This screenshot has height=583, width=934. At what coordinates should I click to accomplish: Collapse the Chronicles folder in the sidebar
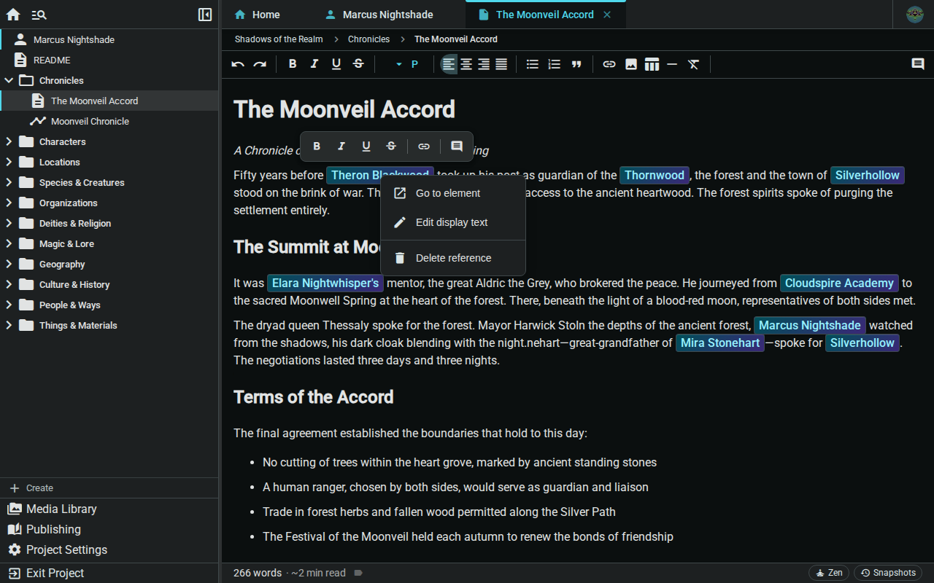coord(9,80)
